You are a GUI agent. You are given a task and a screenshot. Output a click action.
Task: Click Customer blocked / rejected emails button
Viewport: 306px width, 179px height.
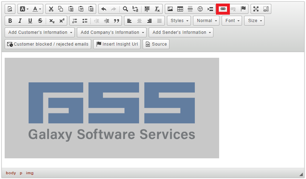coord(48,44)
